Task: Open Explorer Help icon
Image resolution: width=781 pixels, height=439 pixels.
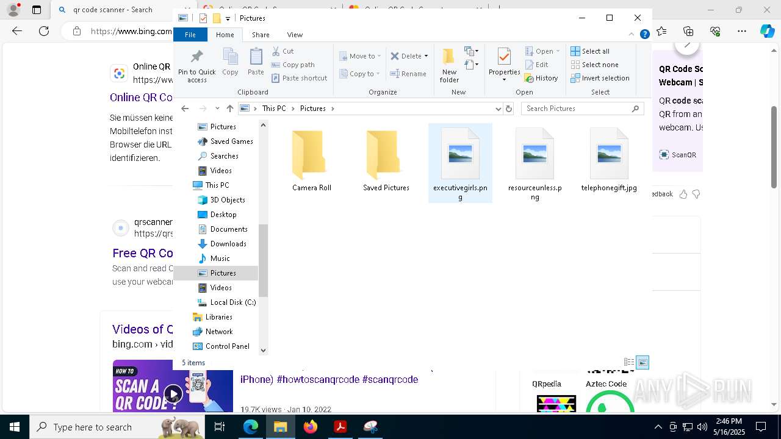Action: [644, 35]
